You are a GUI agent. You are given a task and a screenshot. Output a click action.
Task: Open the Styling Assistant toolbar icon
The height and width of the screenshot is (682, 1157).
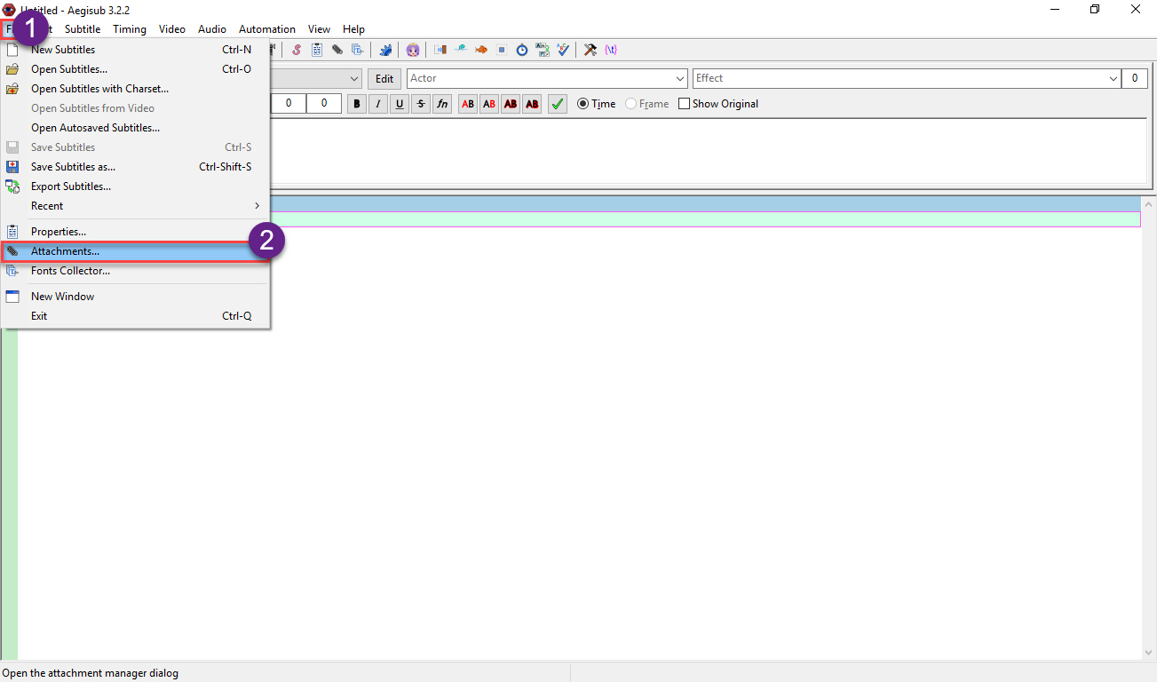click(461, 50)
